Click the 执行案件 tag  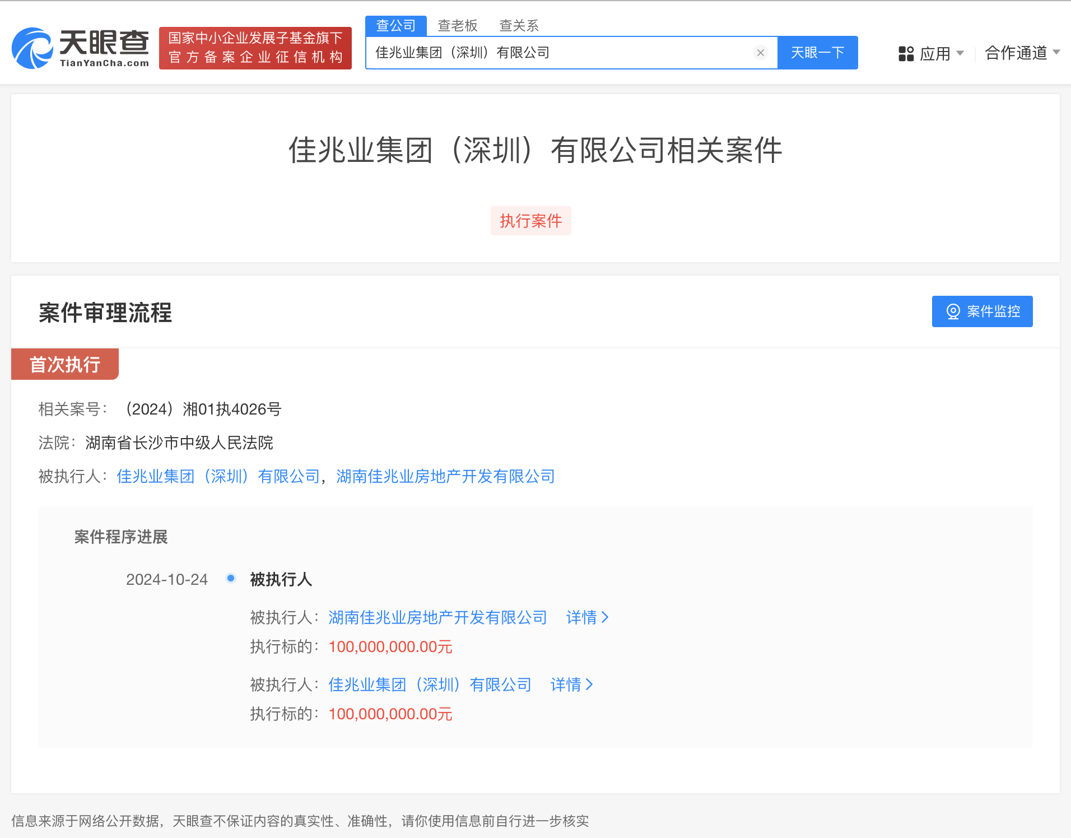click(x=530, y=221)
